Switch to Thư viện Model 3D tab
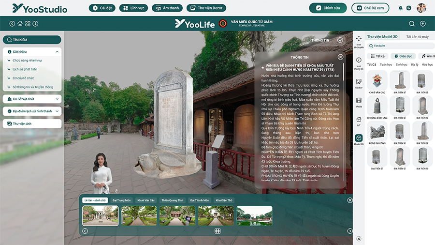This screenshot has width=435, height=245. click(x=382, y=37)
